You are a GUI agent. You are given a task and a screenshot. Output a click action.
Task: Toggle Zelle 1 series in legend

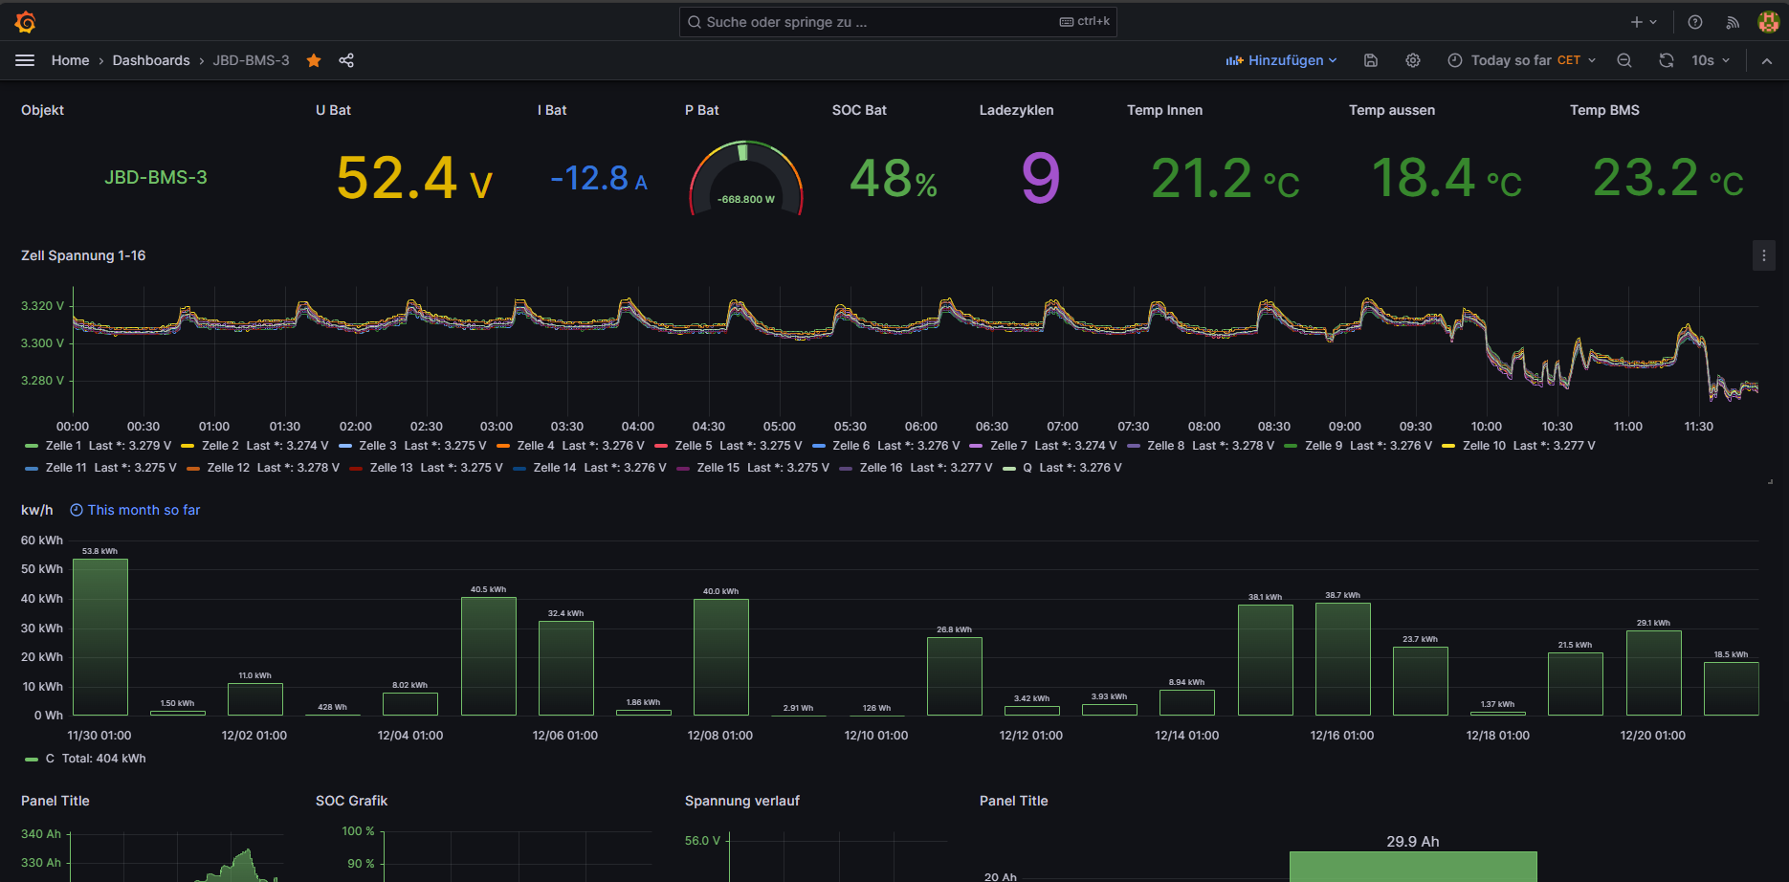(63, 446)
